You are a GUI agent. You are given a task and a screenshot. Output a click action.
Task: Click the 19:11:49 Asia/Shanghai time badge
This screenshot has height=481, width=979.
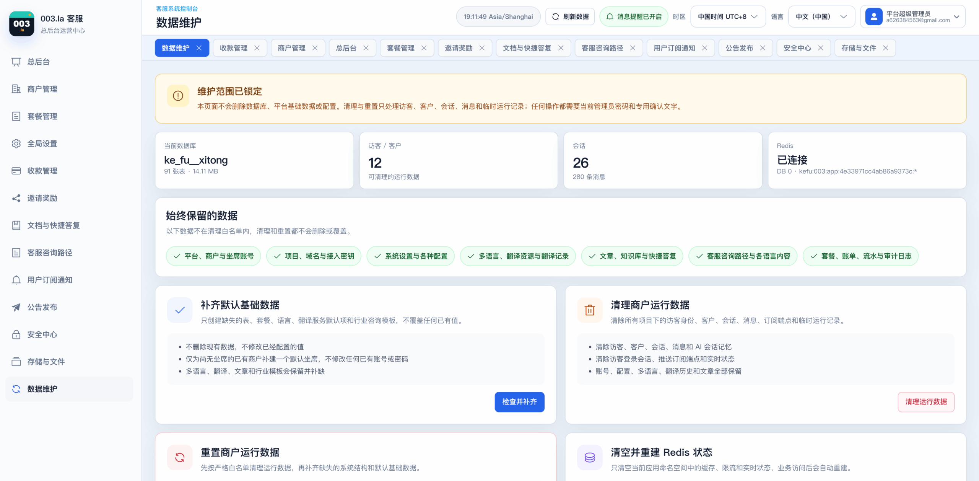(498, 17)
